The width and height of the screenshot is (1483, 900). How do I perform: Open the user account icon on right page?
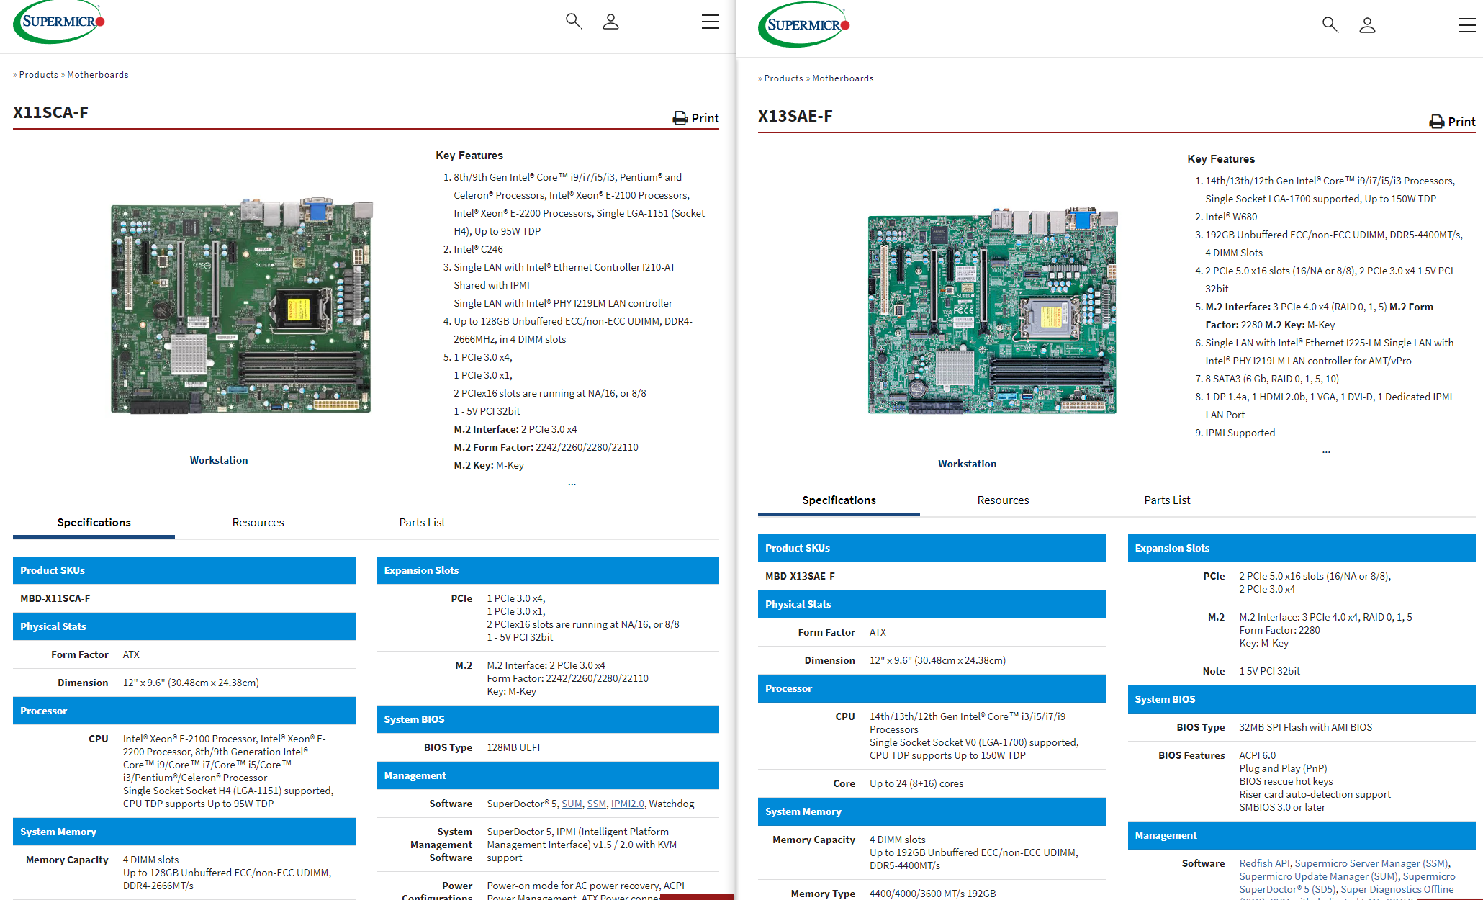pyautogui.click(x=1367, y=25)
